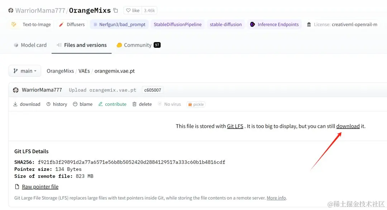Click the heart like button
The width and height of the screenshot is (387, 210).
133,10
